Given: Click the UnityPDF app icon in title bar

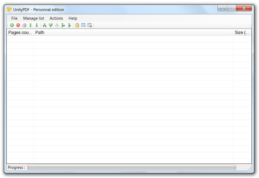Looking at the screenshot, I should pos(9,9).
